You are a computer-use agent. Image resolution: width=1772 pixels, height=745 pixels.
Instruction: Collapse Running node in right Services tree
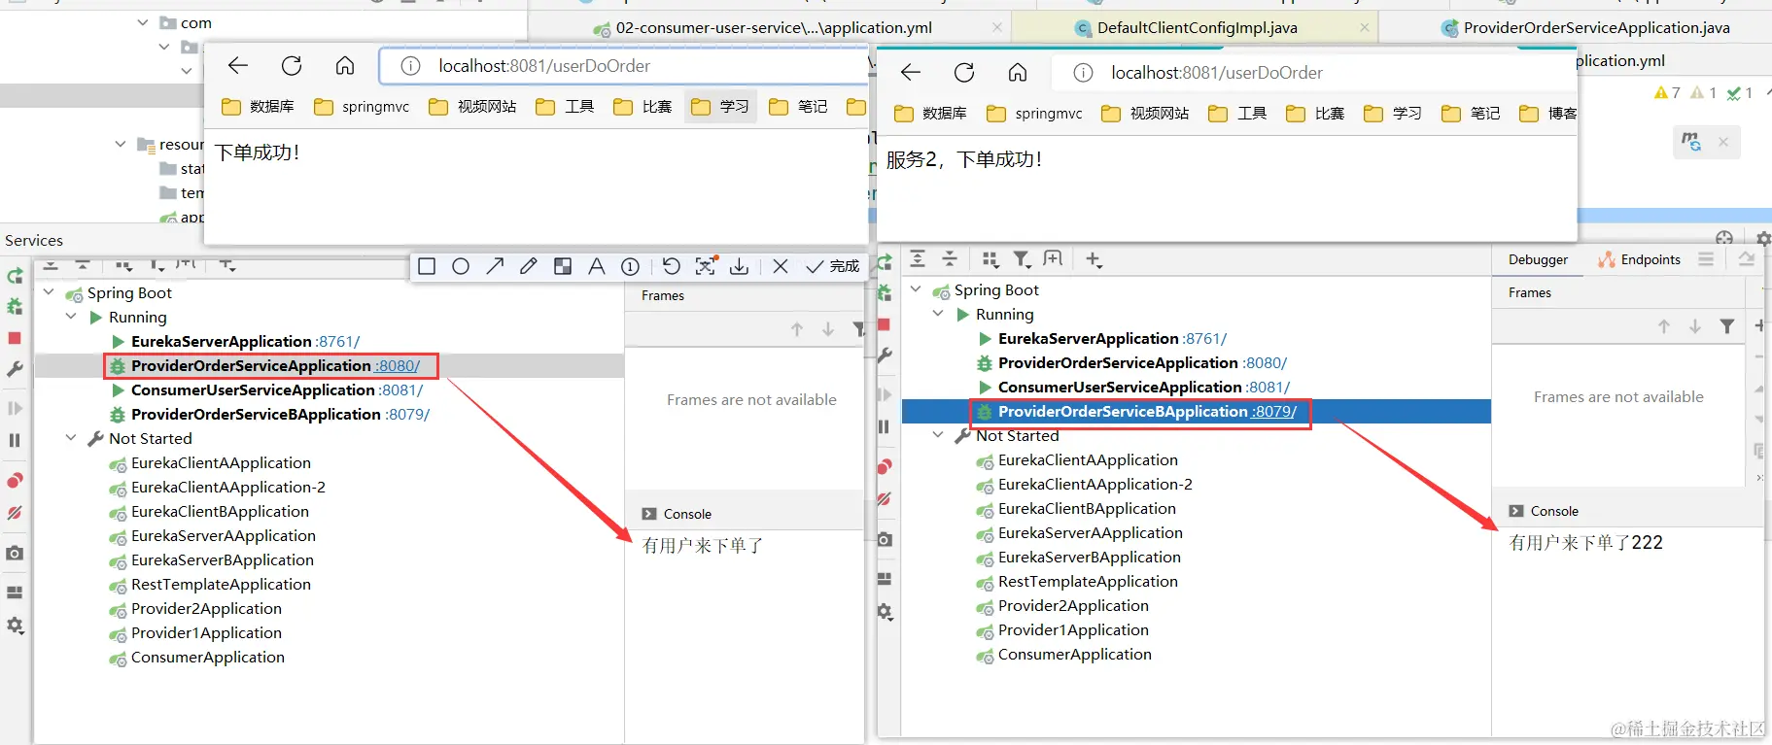pos(938,314)
